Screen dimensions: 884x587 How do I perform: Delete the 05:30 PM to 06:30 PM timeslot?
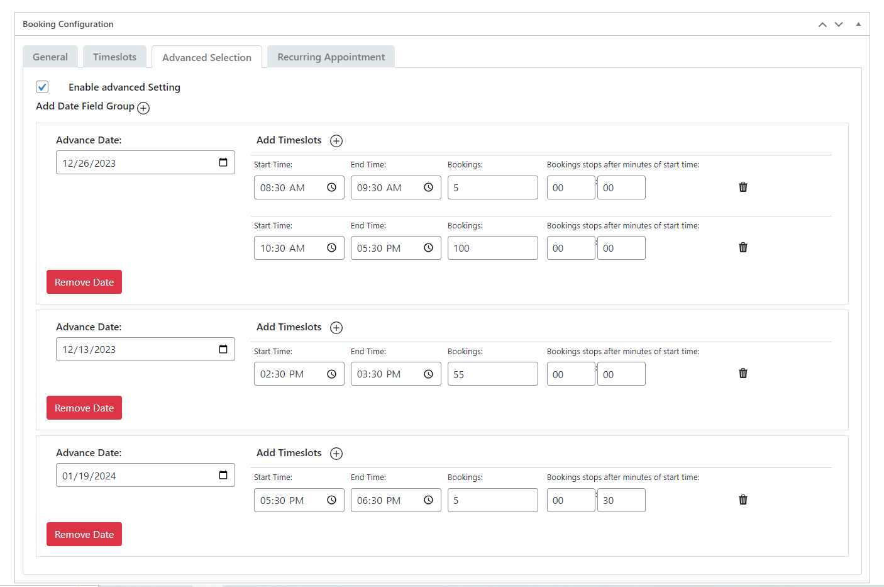[743, 500]
